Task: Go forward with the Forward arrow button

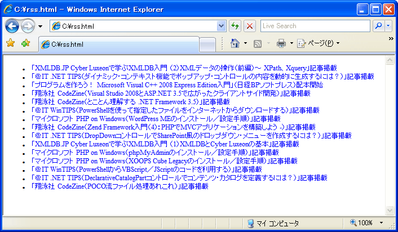Action: click(28, 26)
